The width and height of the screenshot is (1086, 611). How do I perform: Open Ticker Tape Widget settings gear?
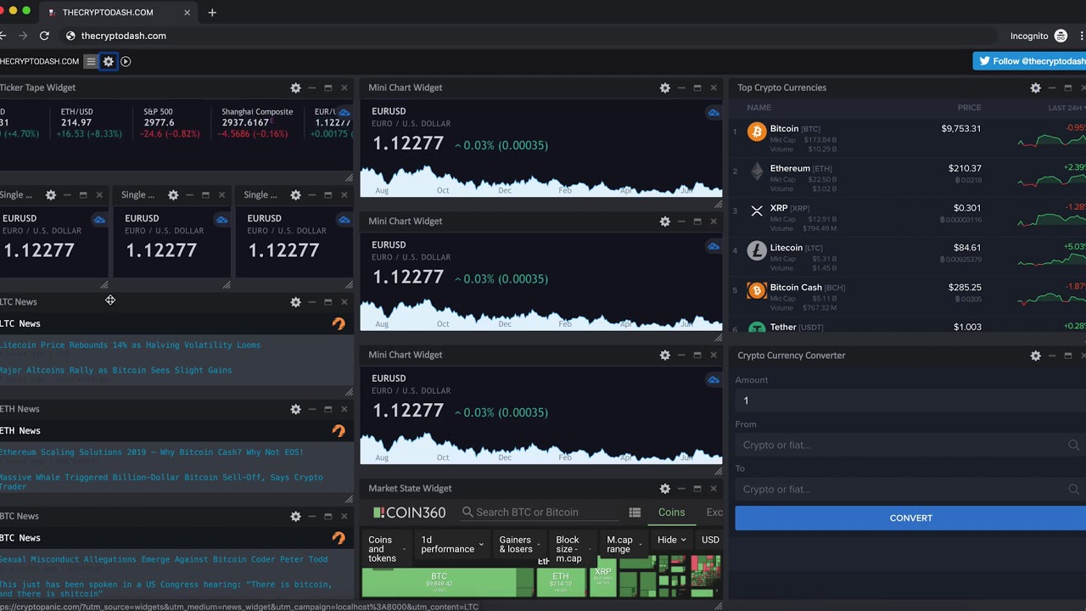coord(295,87)
